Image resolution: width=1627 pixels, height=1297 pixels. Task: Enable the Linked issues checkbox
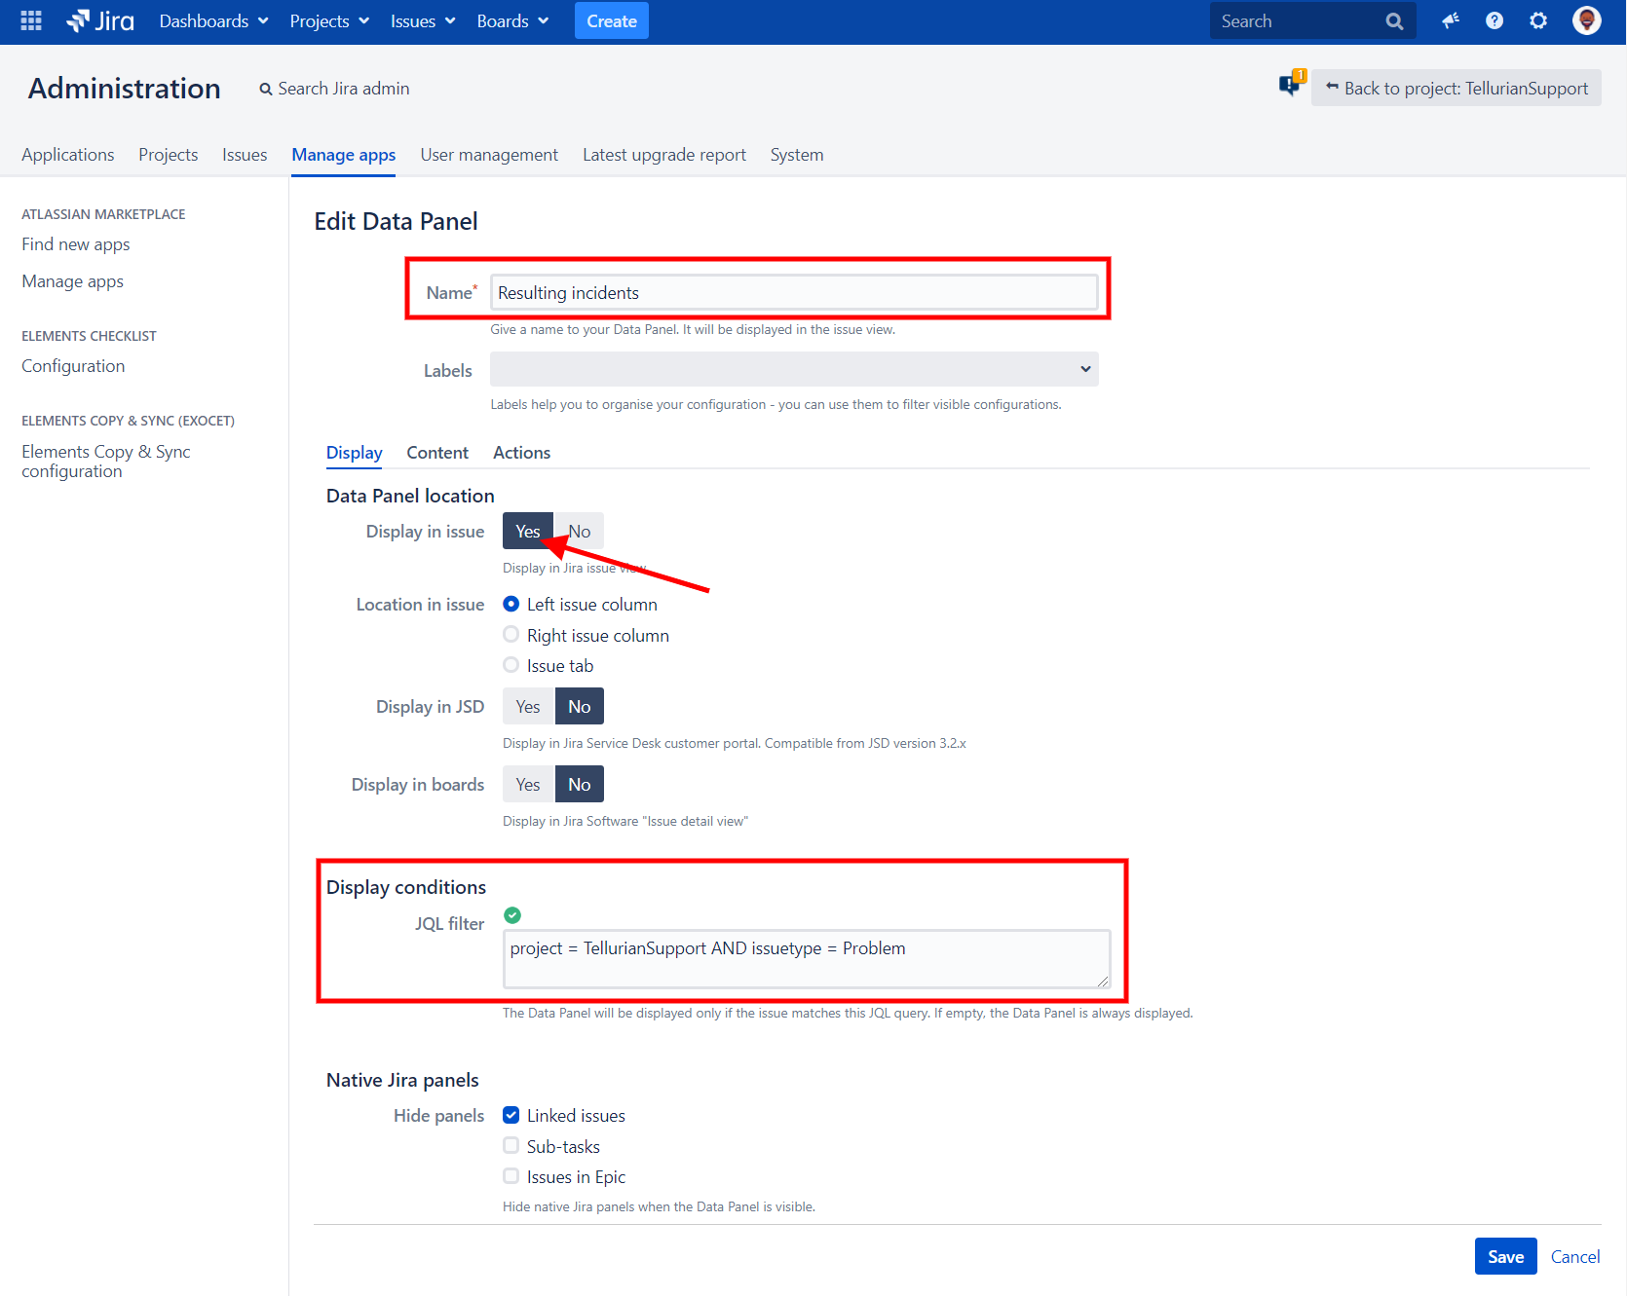tap(511, 1116)
